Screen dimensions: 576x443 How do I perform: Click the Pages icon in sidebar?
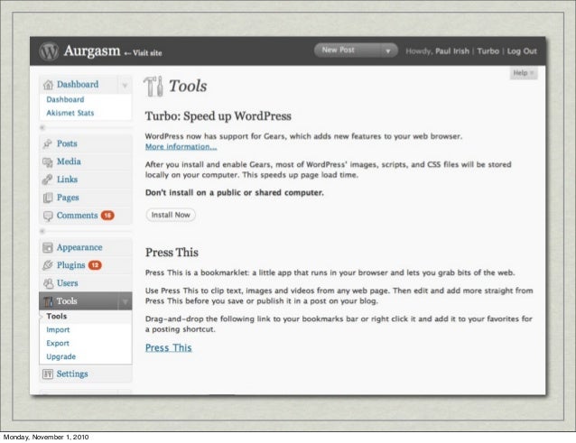[48, 198]
